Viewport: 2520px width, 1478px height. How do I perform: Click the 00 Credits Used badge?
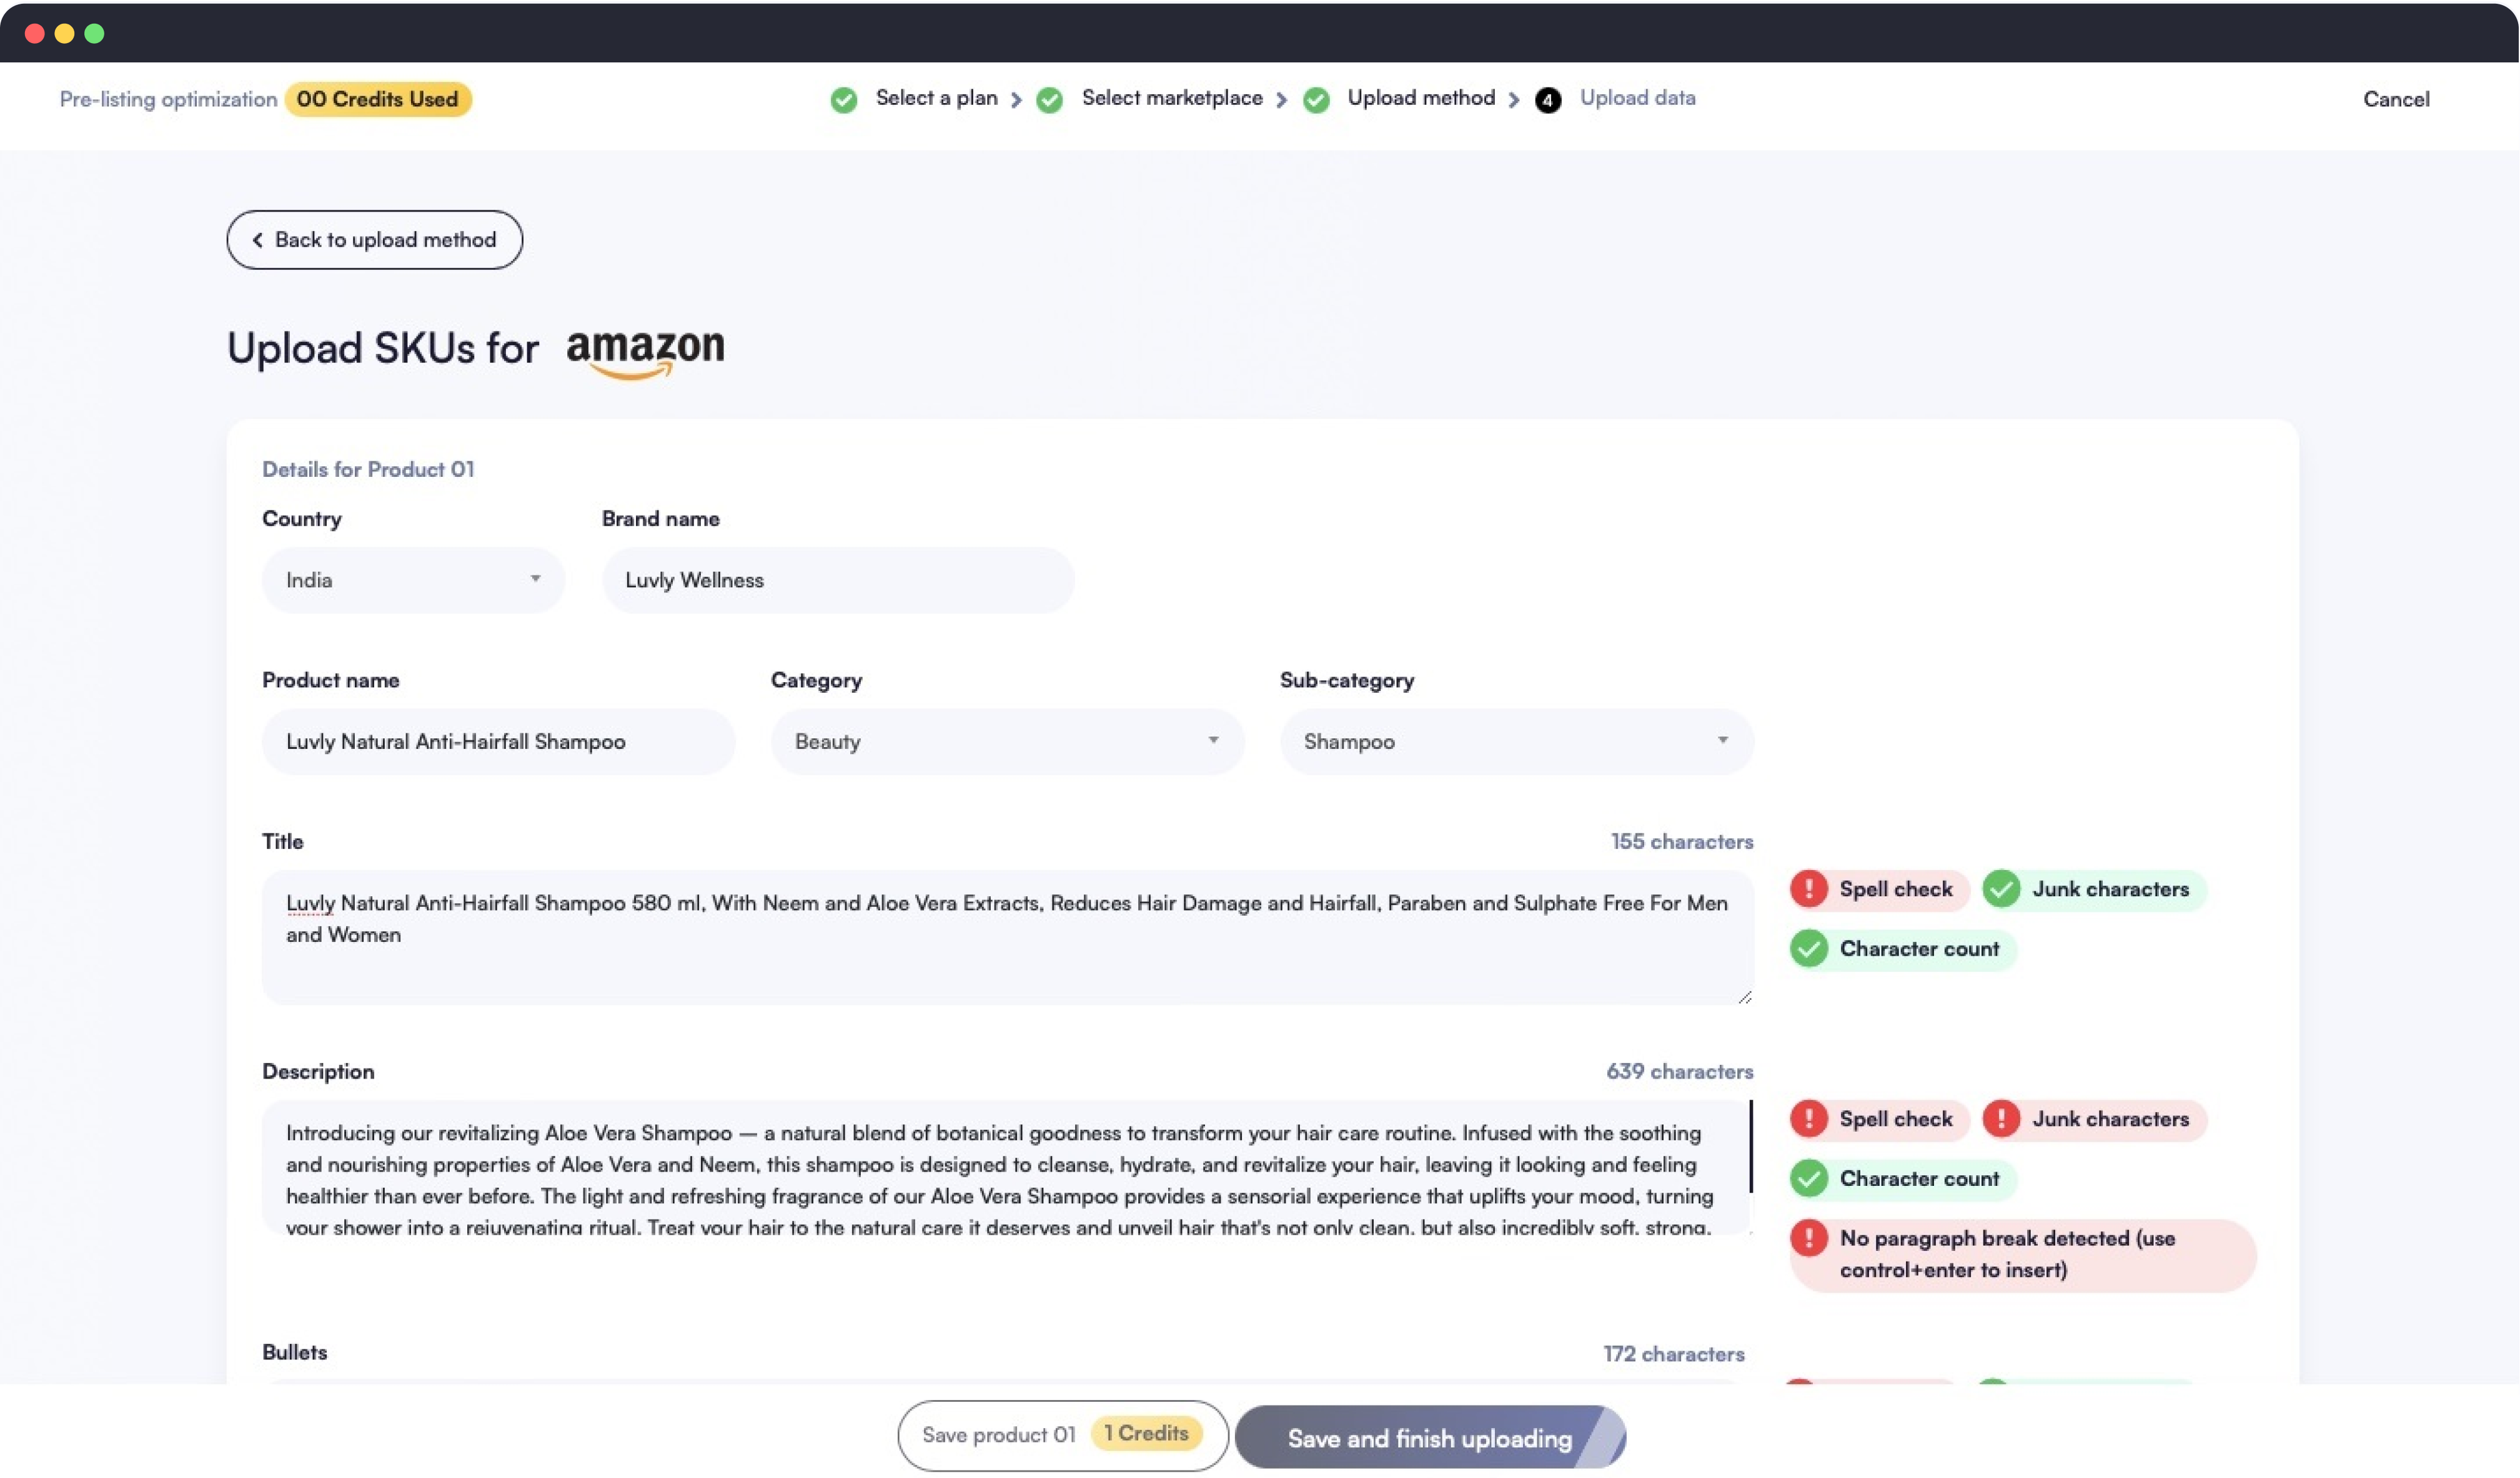[x=378, y=99]
